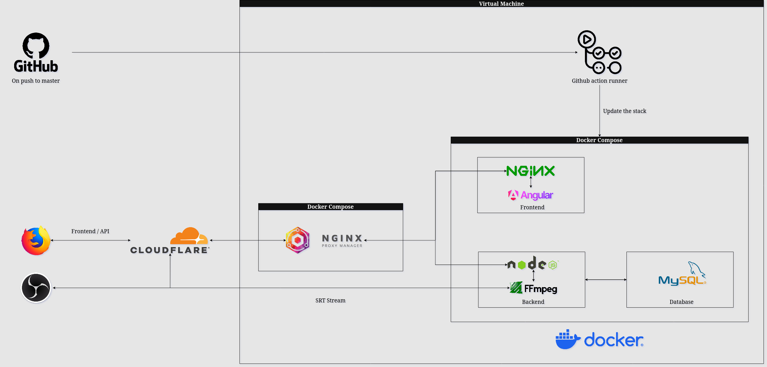
Task: Click the 'Frontend' container label
Action: (x=532, y=208)
